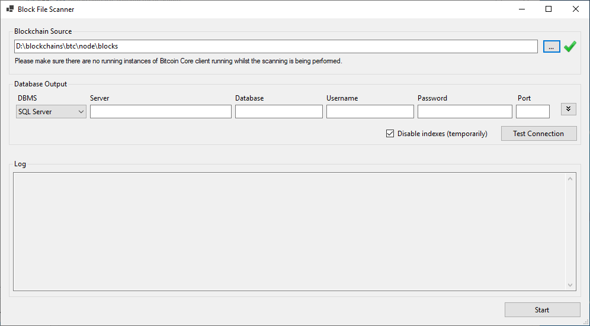Viewport: 590px width, 326px height.
Task: Click the green checkmark validation icon
Action: coord(570,47)
